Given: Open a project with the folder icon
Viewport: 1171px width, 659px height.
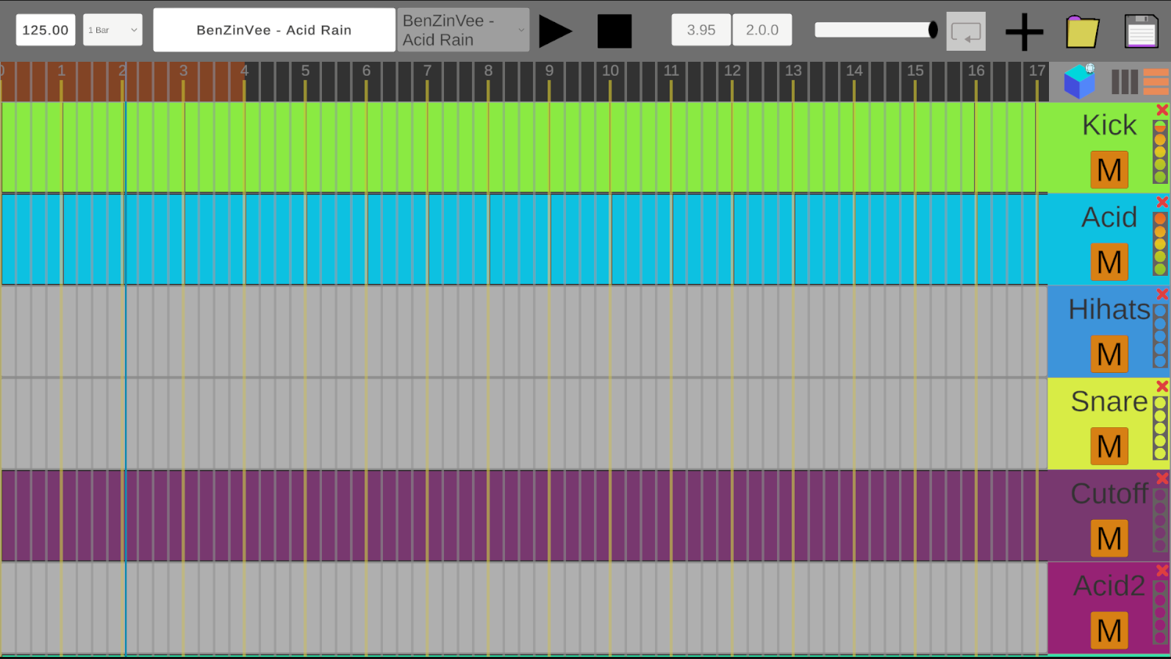Looking at the screenshot, I should (x=1083, y=32).
